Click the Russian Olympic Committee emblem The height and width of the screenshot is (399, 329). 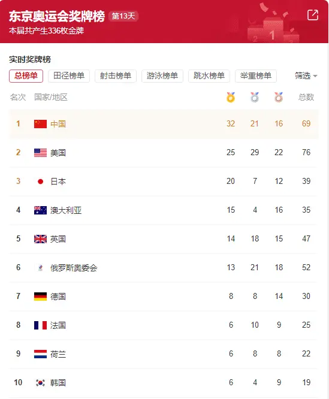[x=41, y=268]
